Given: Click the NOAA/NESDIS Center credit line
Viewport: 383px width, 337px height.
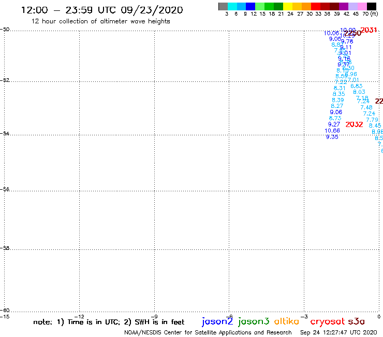Looking at the screenshot, I should (x=208, y=333).
